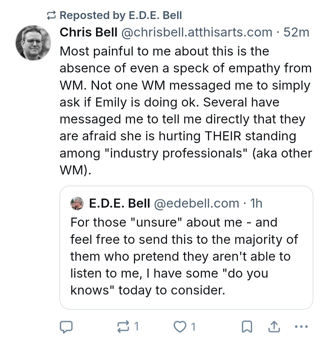Click the E.D.E. Bell name in quoted post

[x=120, y=203]
